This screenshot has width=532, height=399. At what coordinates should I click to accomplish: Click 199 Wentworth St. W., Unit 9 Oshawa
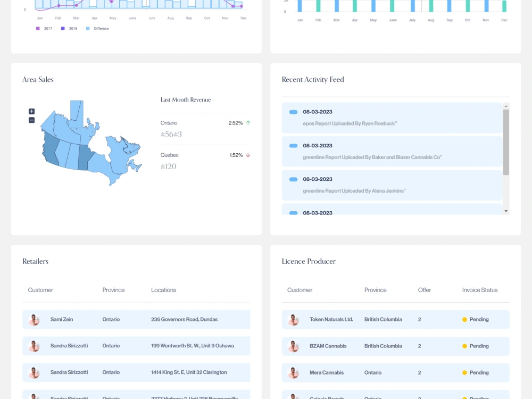click(x=193, y=346)
